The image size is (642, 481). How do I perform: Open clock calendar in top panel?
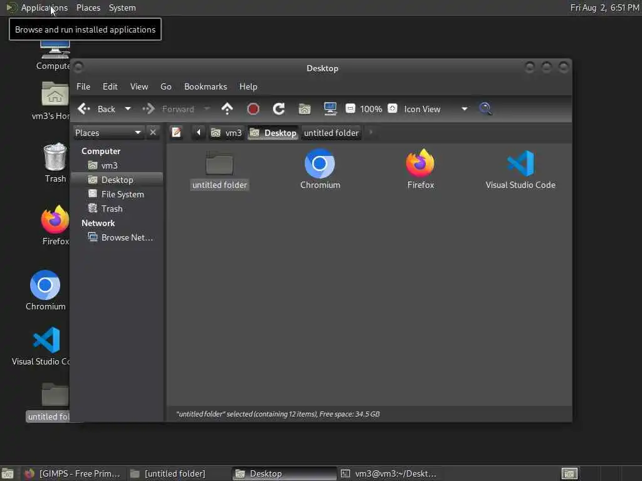pos(604,8)
